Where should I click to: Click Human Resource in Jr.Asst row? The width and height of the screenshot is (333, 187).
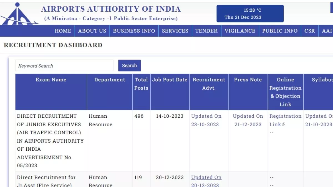coord(100,181)
